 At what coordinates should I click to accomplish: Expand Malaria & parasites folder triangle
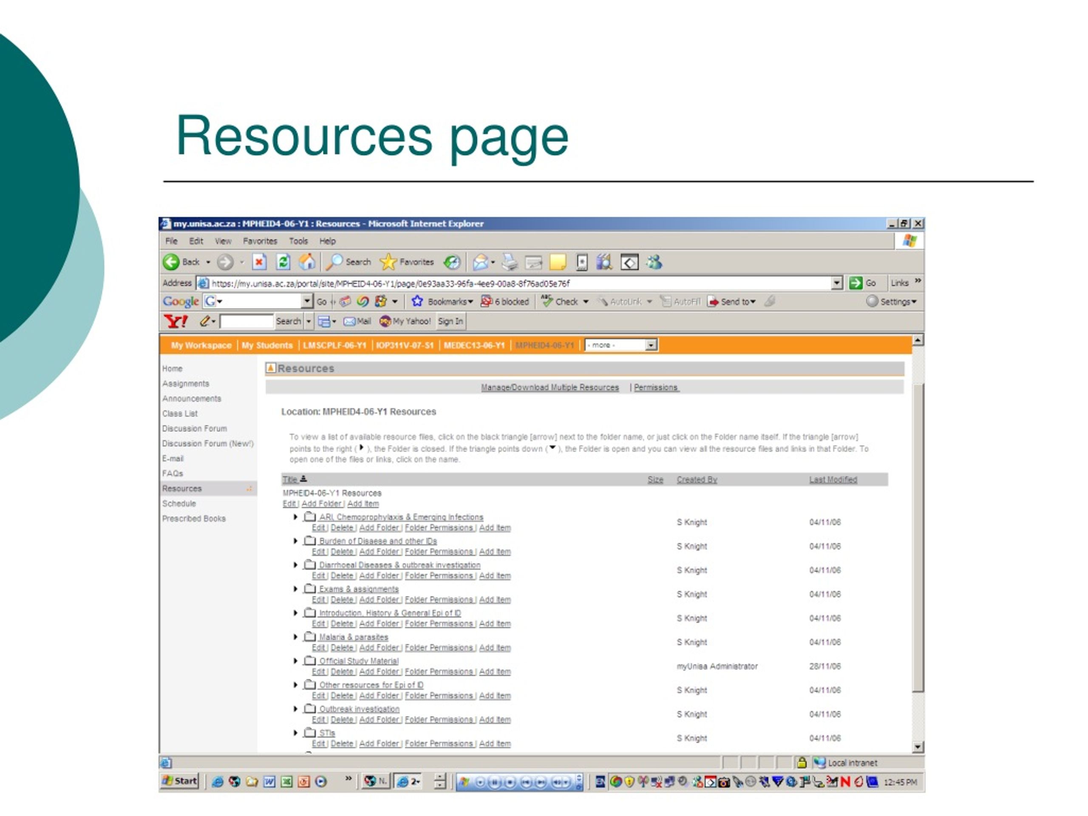point(295,637)
